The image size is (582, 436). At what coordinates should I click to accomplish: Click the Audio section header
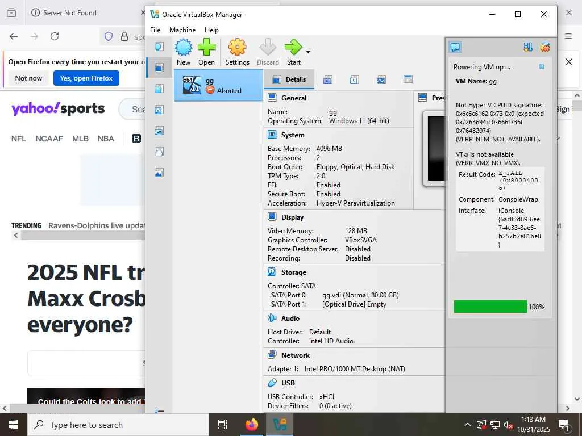coord(290,318)
